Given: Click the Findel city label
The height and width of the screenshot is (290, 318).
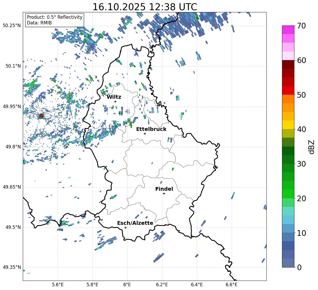Looking at the screenshot, I should point(164,189).
